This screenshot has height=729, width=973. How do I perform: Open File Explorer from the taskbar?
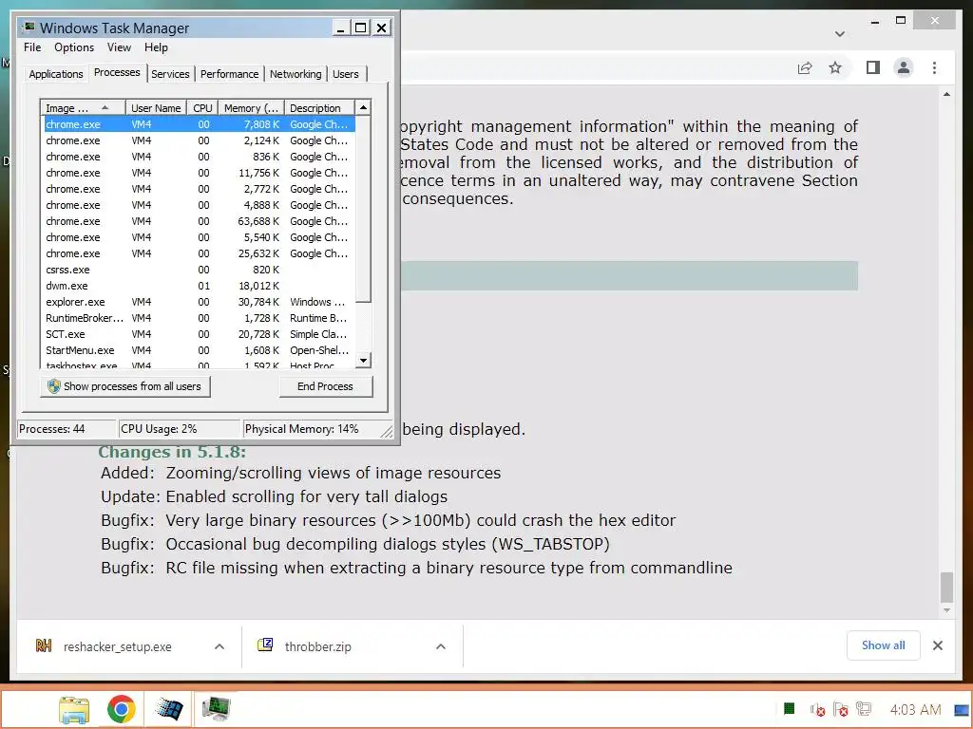coord(74,709)
